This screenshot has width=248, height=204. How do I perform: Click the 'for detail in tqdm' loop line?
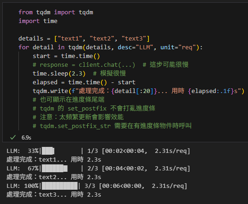tap(110, 47)
